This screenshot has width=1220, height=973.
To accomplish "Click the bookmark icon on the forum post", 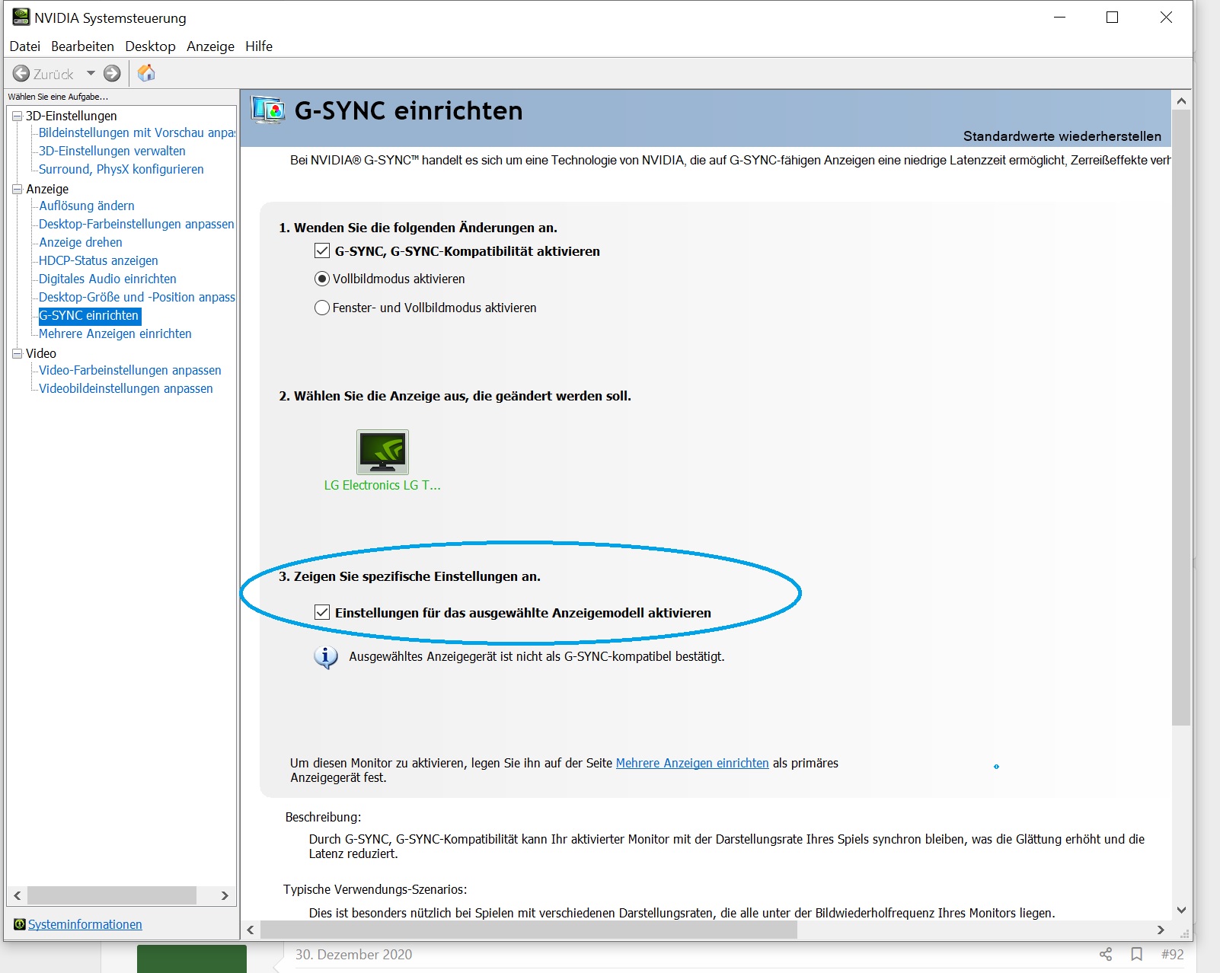I will (x=1136, y=954).
